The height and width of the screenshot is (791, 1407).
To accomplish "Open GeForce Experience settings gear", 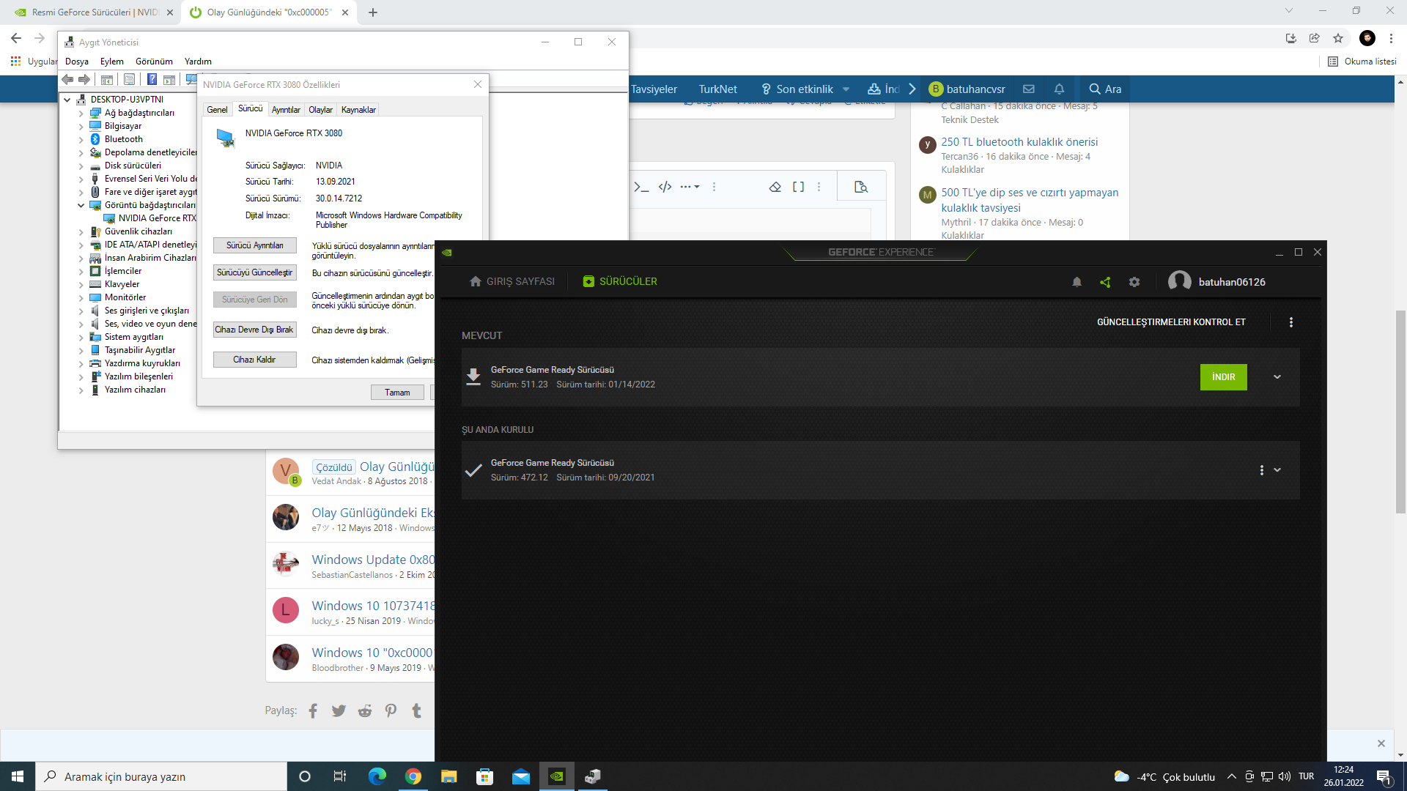I will click(1134, 282).
